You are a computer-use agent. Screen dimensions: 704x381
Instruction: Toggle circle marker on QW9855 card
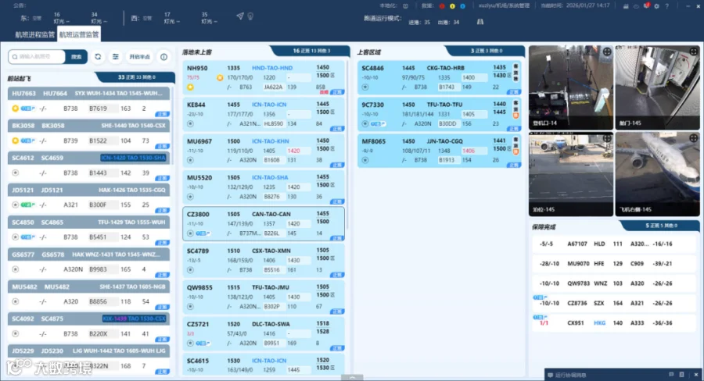tap(190, 307)
